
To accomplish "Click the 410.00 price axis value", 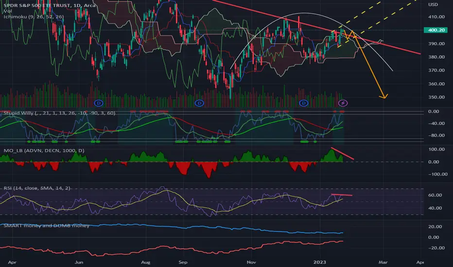I will pos(436,17).
